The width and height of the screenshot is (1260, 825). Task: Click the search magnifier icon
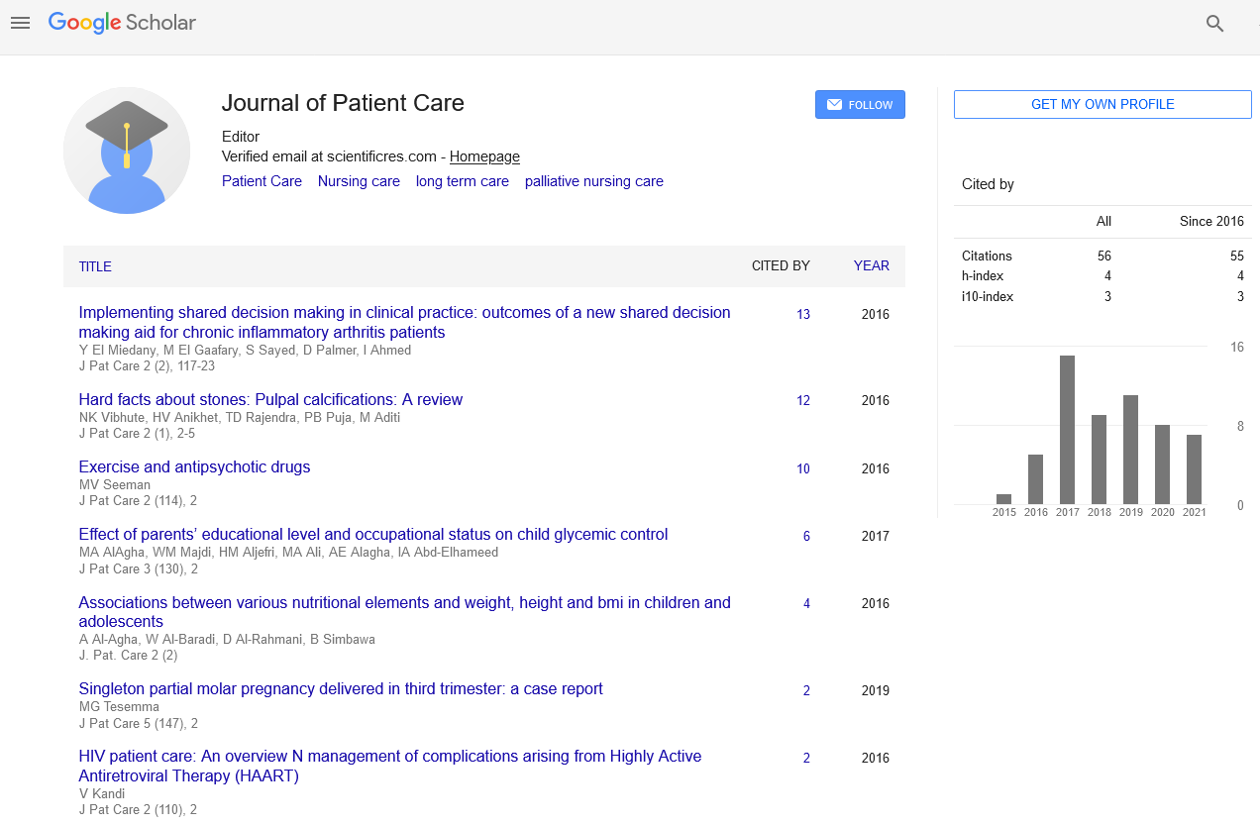click(x=1214, y=24)
